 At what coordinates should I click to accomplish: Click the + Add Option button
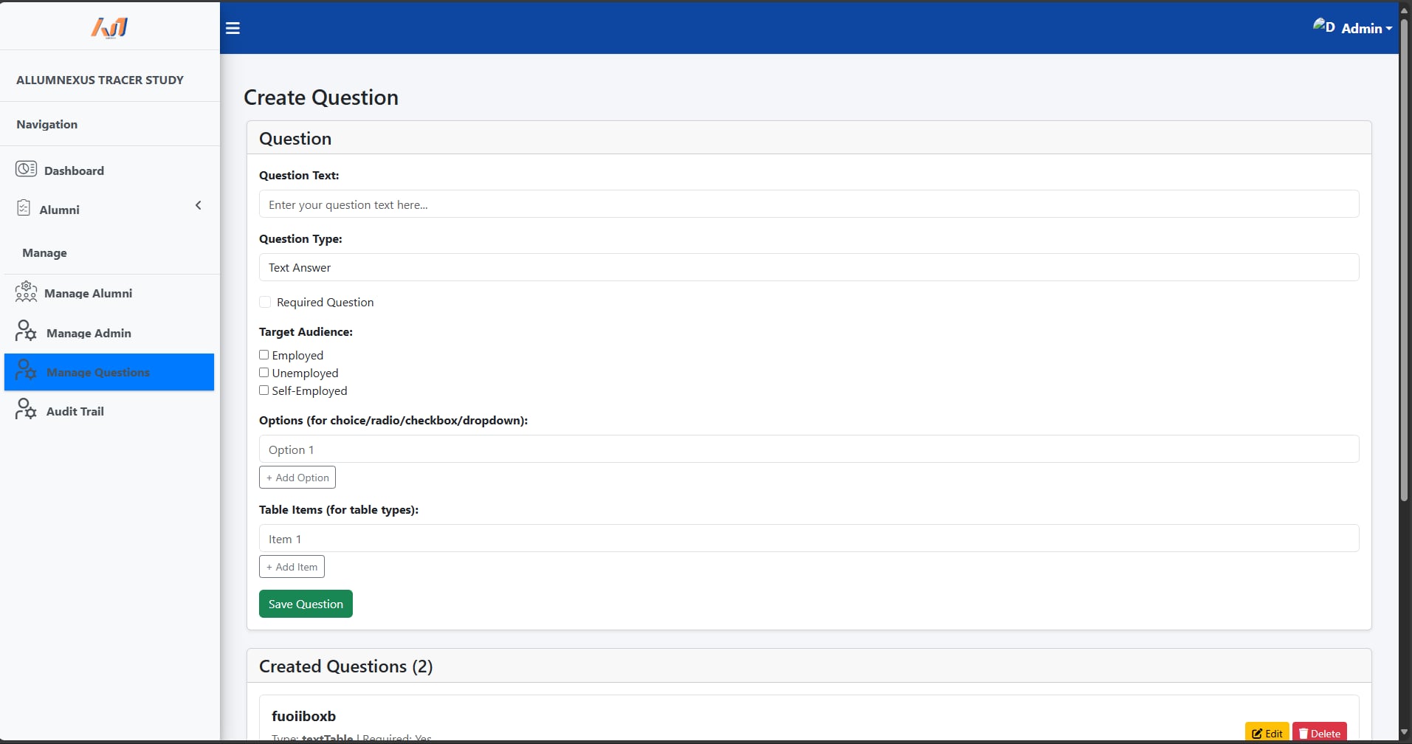coord(297,477)
